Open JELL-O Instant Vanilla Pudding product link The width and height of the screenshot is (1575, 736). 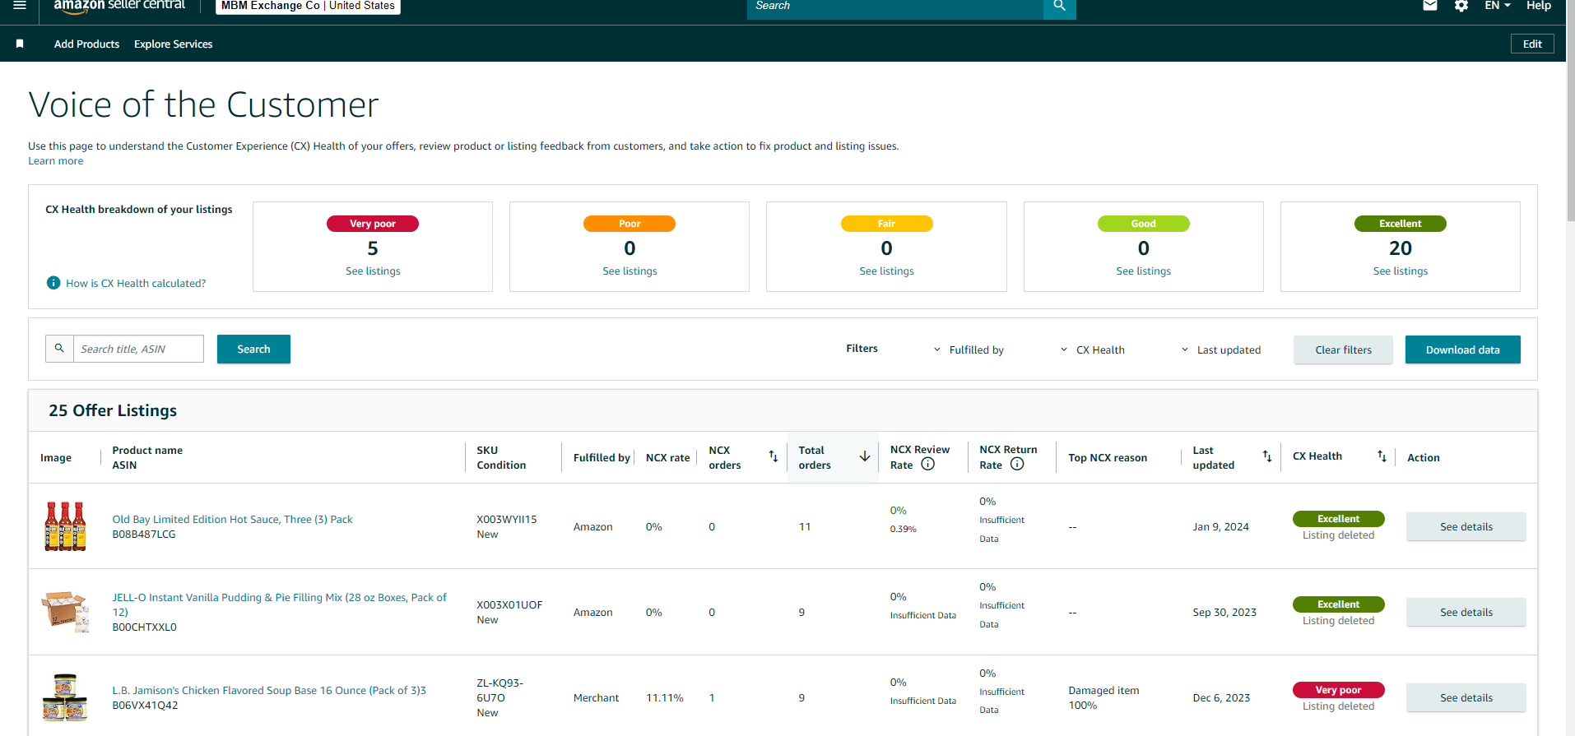point(280,604)
